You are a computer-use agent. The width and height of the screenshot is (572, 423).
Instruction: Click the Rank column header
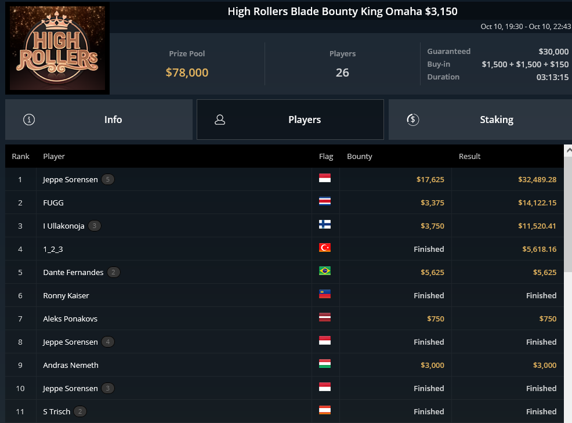point(20,156)
